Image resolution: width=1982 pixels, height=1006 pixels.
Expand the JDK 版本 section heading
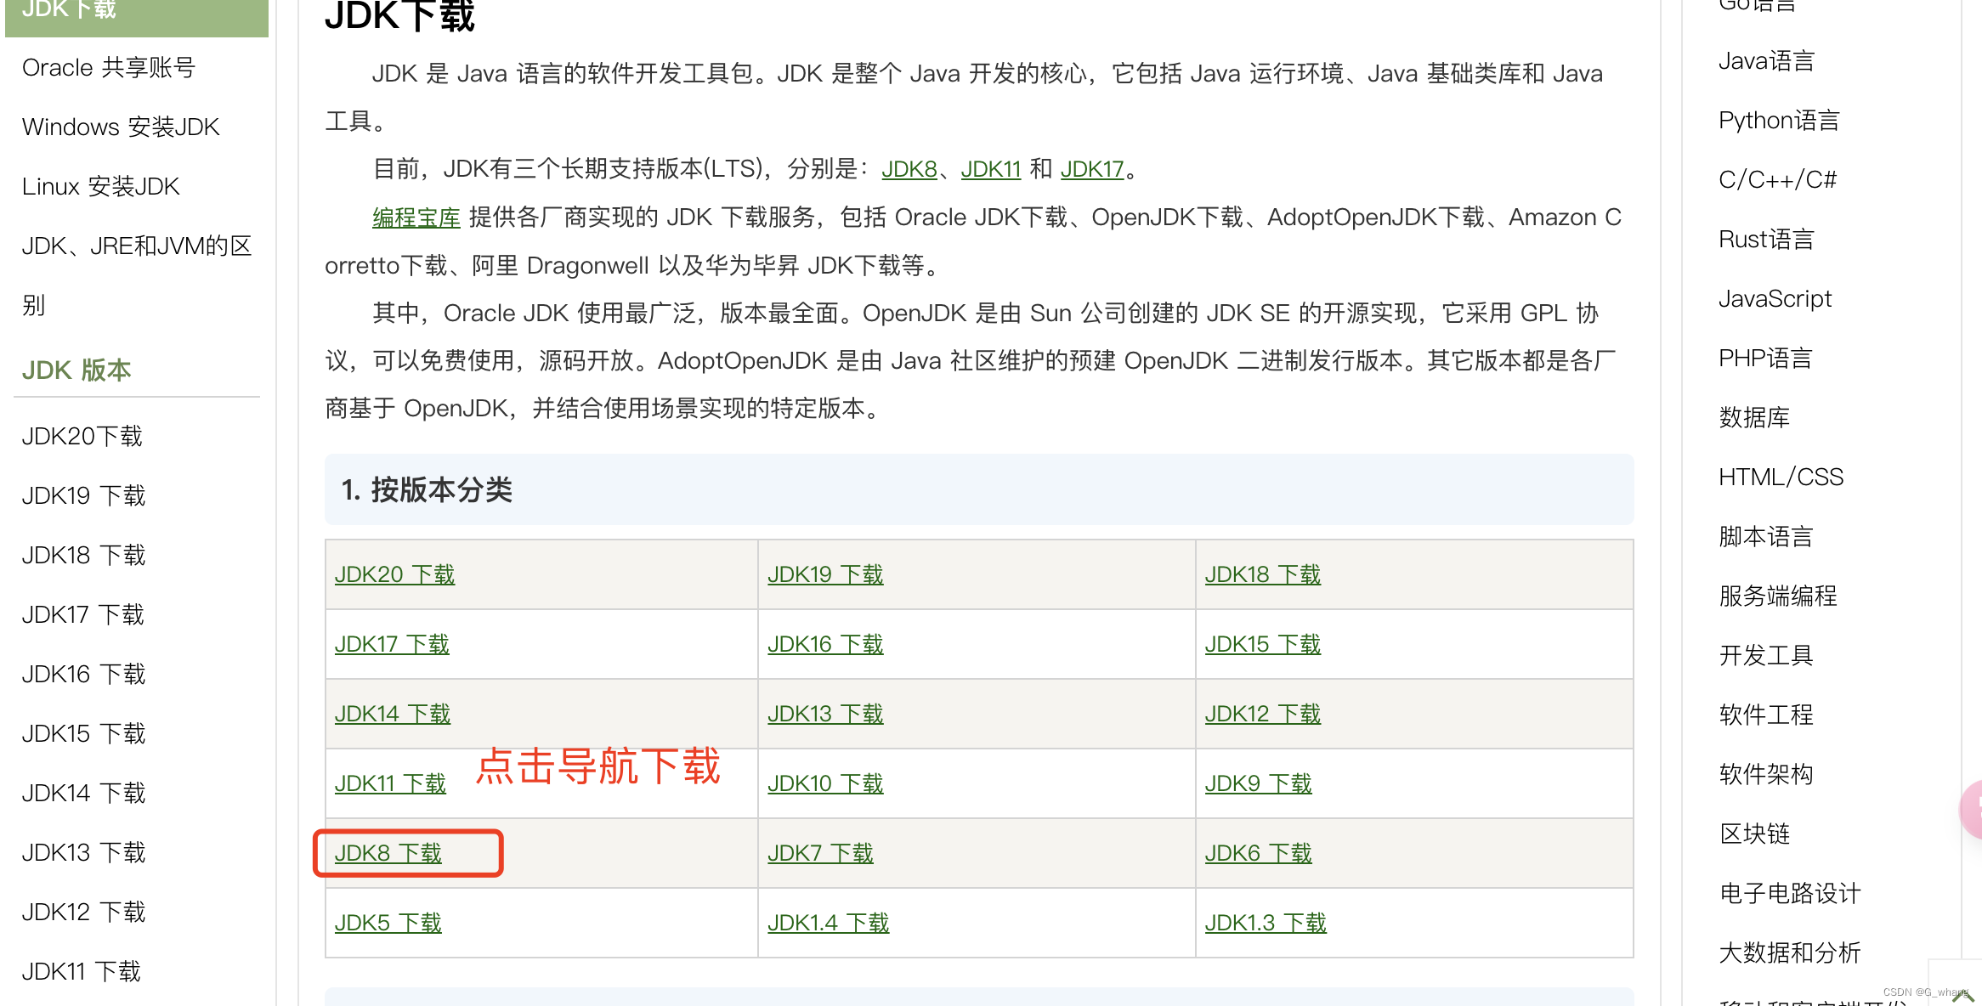point(77,370)
